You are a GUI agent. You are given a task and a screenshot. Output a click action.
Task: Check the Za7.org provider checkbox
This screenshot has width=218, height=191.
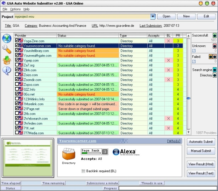pyautogui.click(x=17, y=65)
